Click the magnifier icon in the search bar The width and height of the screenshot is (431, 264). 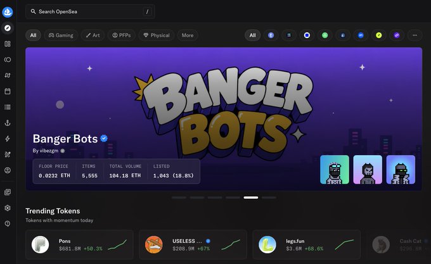[33, 11]
